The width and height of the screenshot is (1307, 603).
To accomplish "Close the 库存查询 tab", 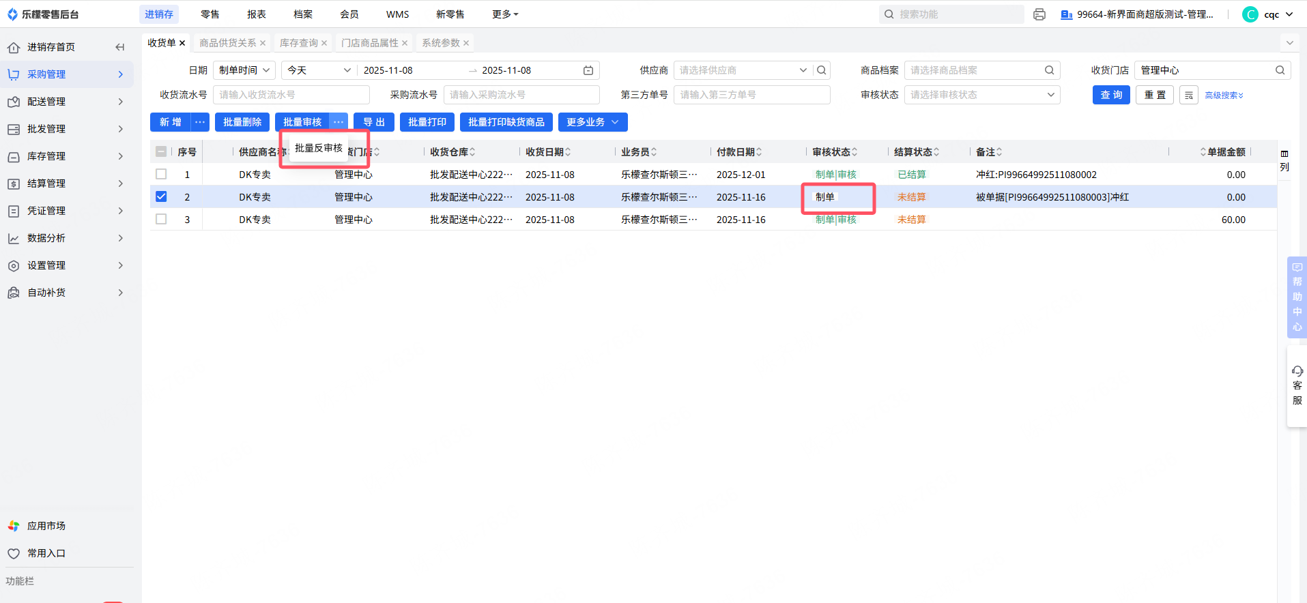I will tap(324, 43).
